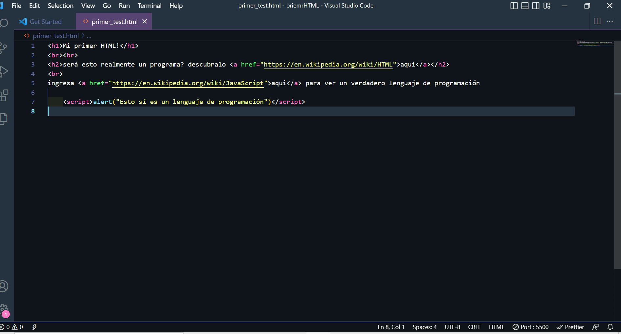The image size is (621, 334).
Task: Open the Extensions view
Action: 4,95
